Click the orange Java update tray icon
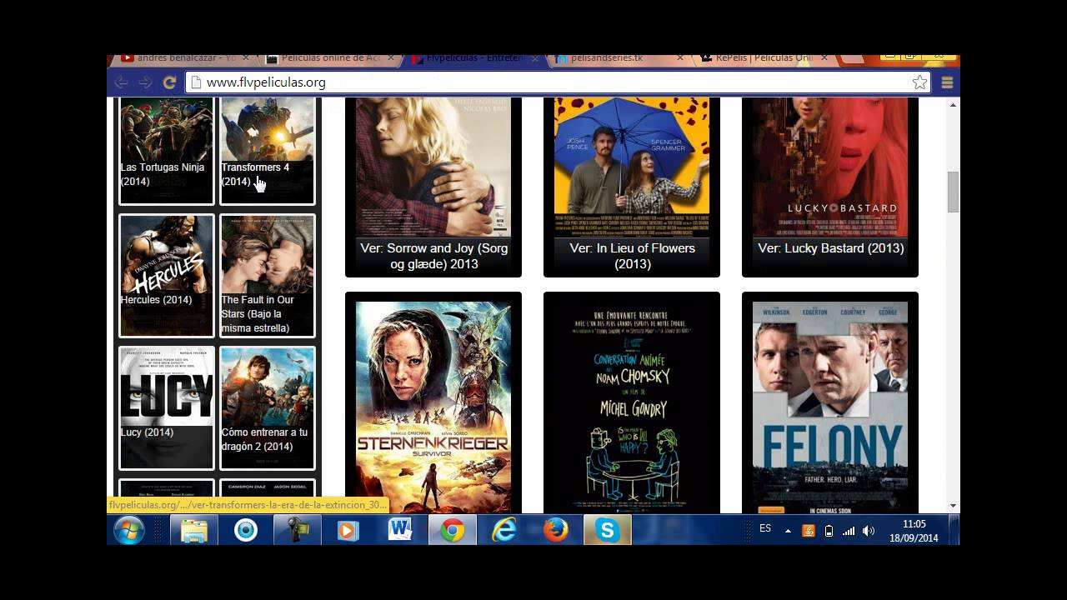The height and width of the screenshot is (600, 1067). coord(808,531)
